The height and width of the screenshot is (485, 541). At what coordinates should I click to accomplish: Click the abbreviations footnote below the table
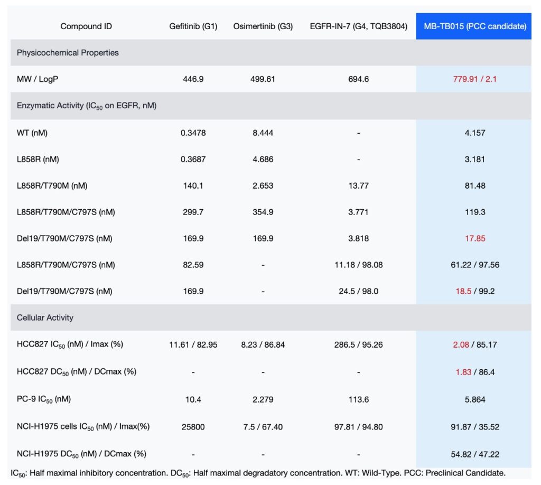[258, 473]
